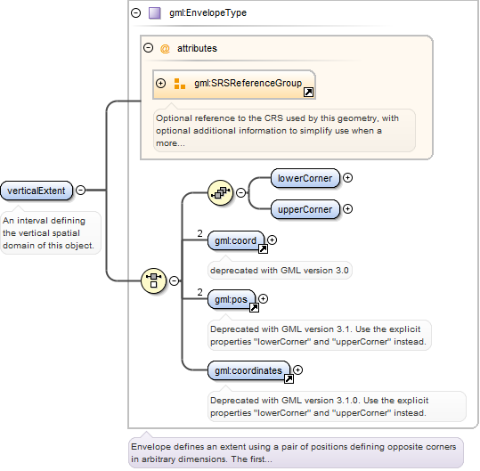The width and height of the screenshot is (480, 471).
Task: Expand the gml:pos element
Action: pos(263,298)
